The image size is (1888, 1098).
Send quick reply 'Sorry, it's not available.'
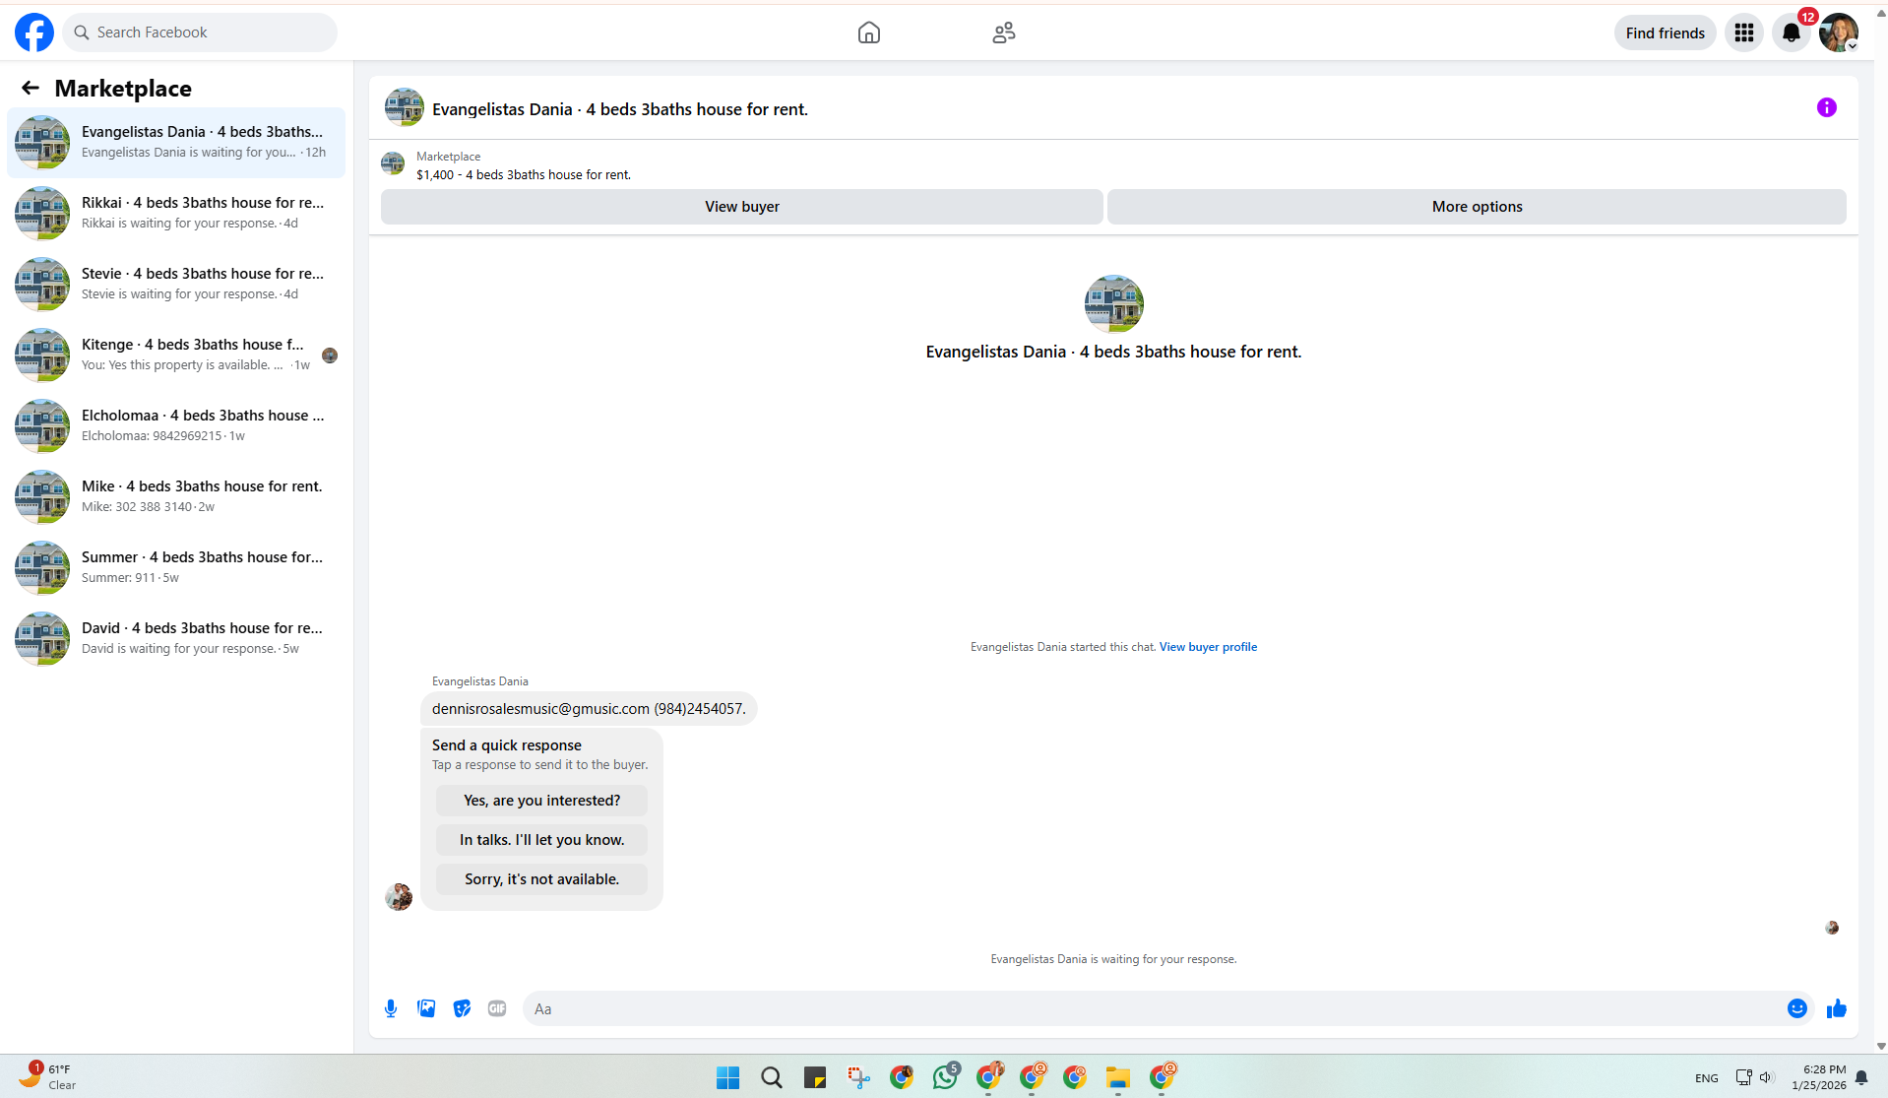(541, 879)
